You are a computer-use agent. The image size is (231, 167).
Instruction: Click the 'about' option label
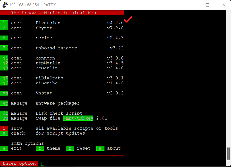(x=114, y=148)
